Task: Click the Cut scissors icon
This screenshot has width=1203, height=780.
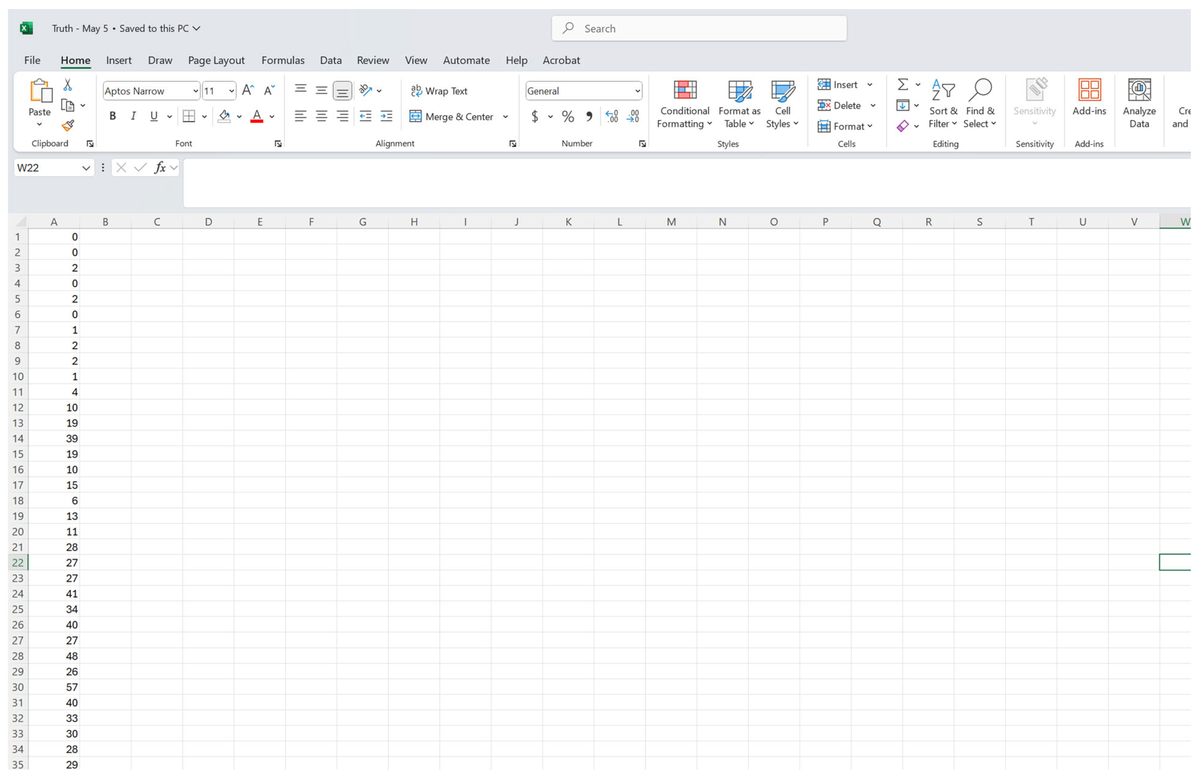Action: click(68, 85)
